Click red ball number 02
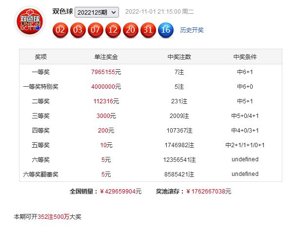296x232 pixels. (61, 30)
